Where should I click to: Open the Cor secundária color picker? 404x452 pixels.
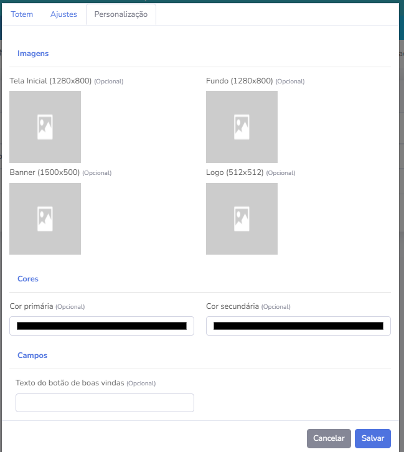pyautogui.click(x=298, y=326)
